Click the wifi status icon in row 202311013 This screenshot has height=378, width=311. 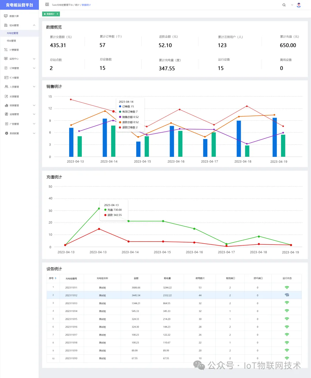(x=287, y=303)
